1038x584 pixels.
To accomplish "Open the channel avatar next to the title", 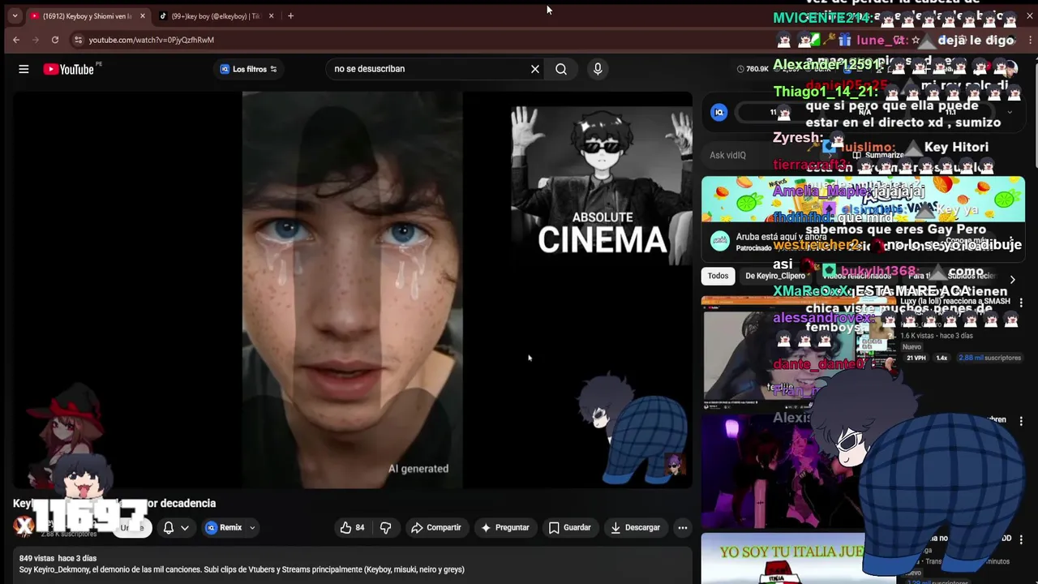I will [24, 526].
